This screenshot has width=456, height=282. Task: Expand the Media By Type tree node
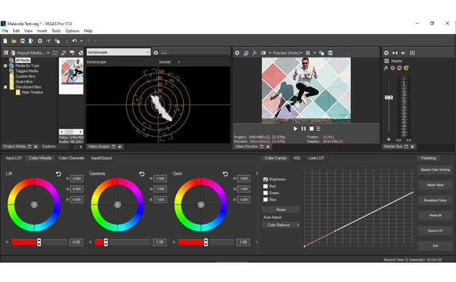point(6,66)
